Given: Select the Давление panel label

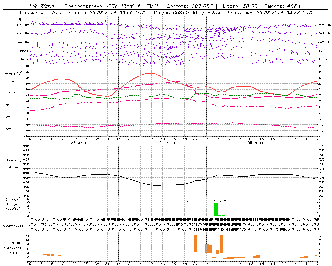Looking at the screenshot, I should coord(13,161).
